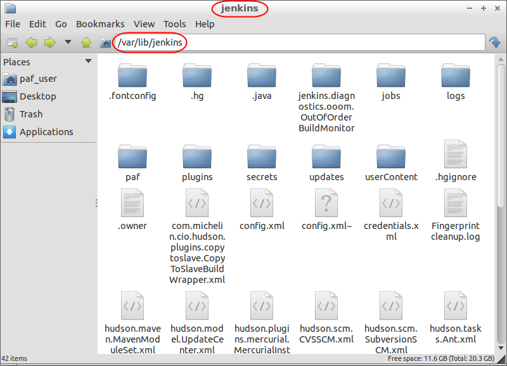Open the Help menu
The image size is (507, 366).
pyautogui.click(x=205, y=24)
